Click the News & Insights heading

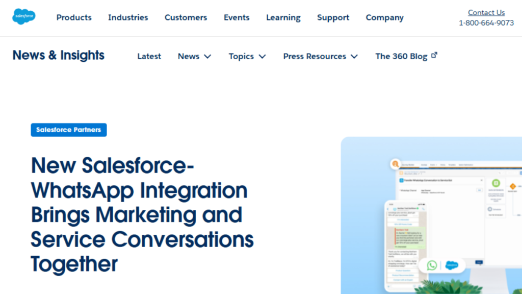point(58,55)
